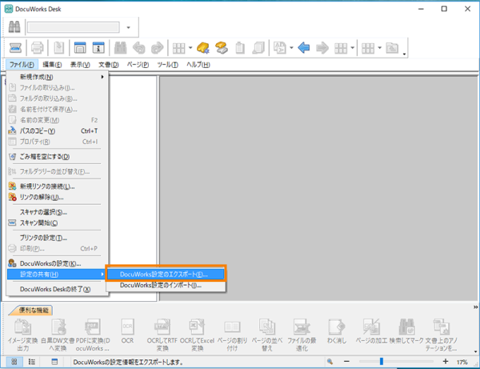Click the zoom slider handle
Screen dimensions: 480x369
tap(382, 362)
